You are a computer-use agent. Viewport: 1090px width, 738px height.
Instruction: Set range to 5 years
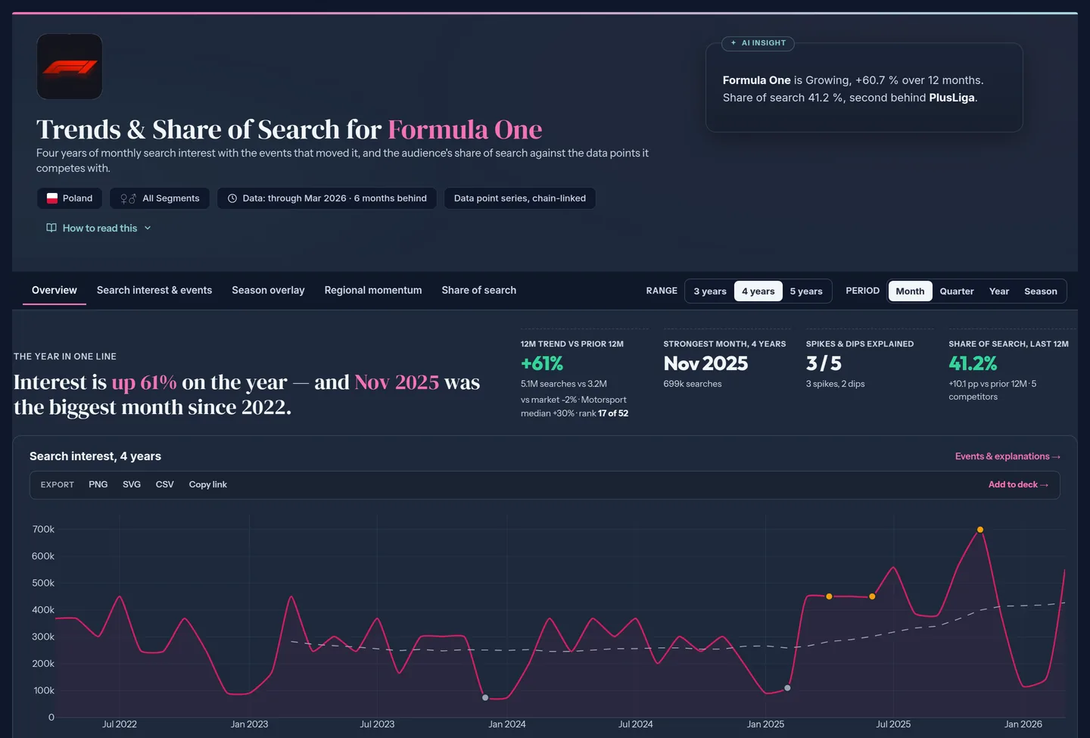pos(806,291)
